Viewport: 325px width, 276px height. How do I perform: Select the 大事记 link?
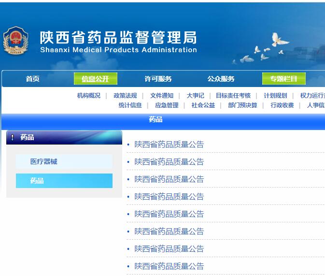[x=196, y=96]
